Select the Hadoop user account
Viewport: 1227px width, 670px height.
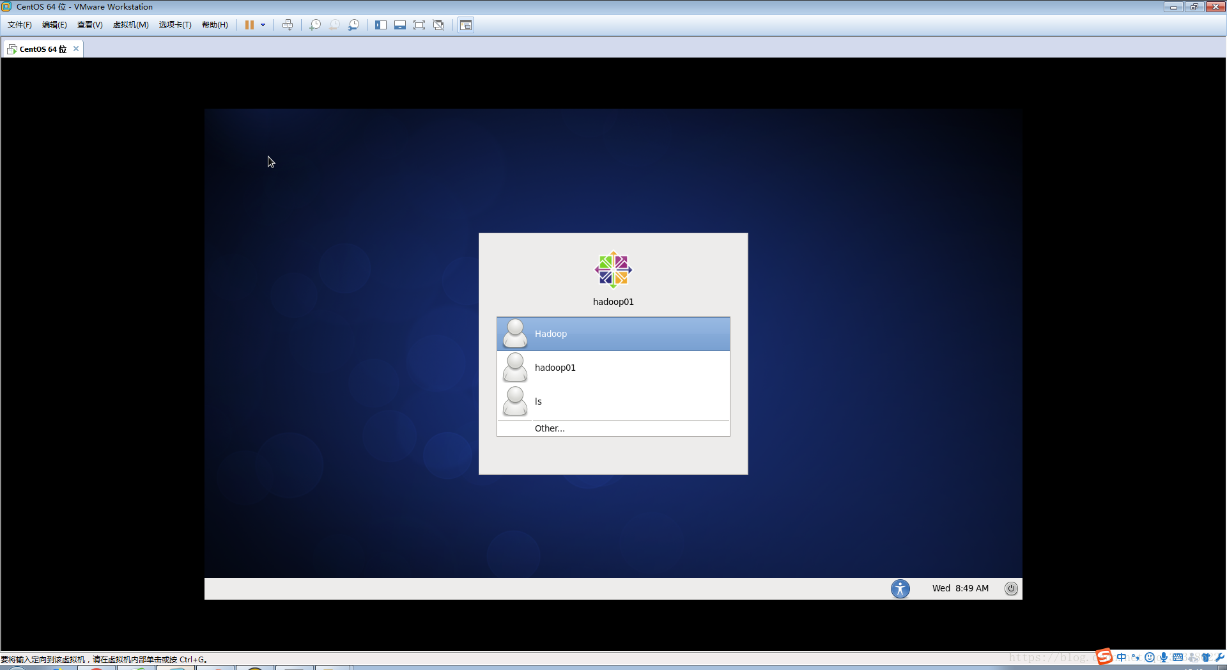pyautogui.click(x=613, y=334)
